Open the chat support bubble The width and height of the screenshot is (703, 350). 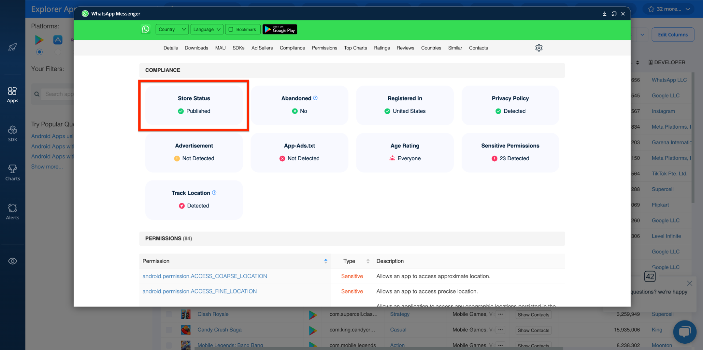point(685,332)
